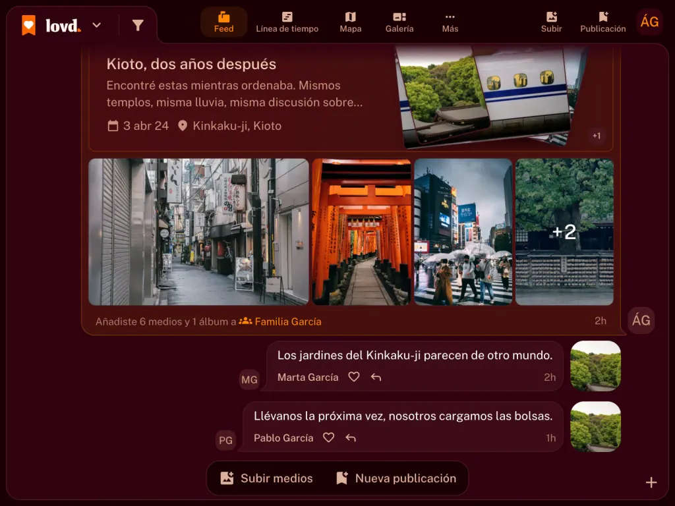Click the ÁG avatar beside the post
This screenshot has height=506, width=675.
[x=641, y=320]
